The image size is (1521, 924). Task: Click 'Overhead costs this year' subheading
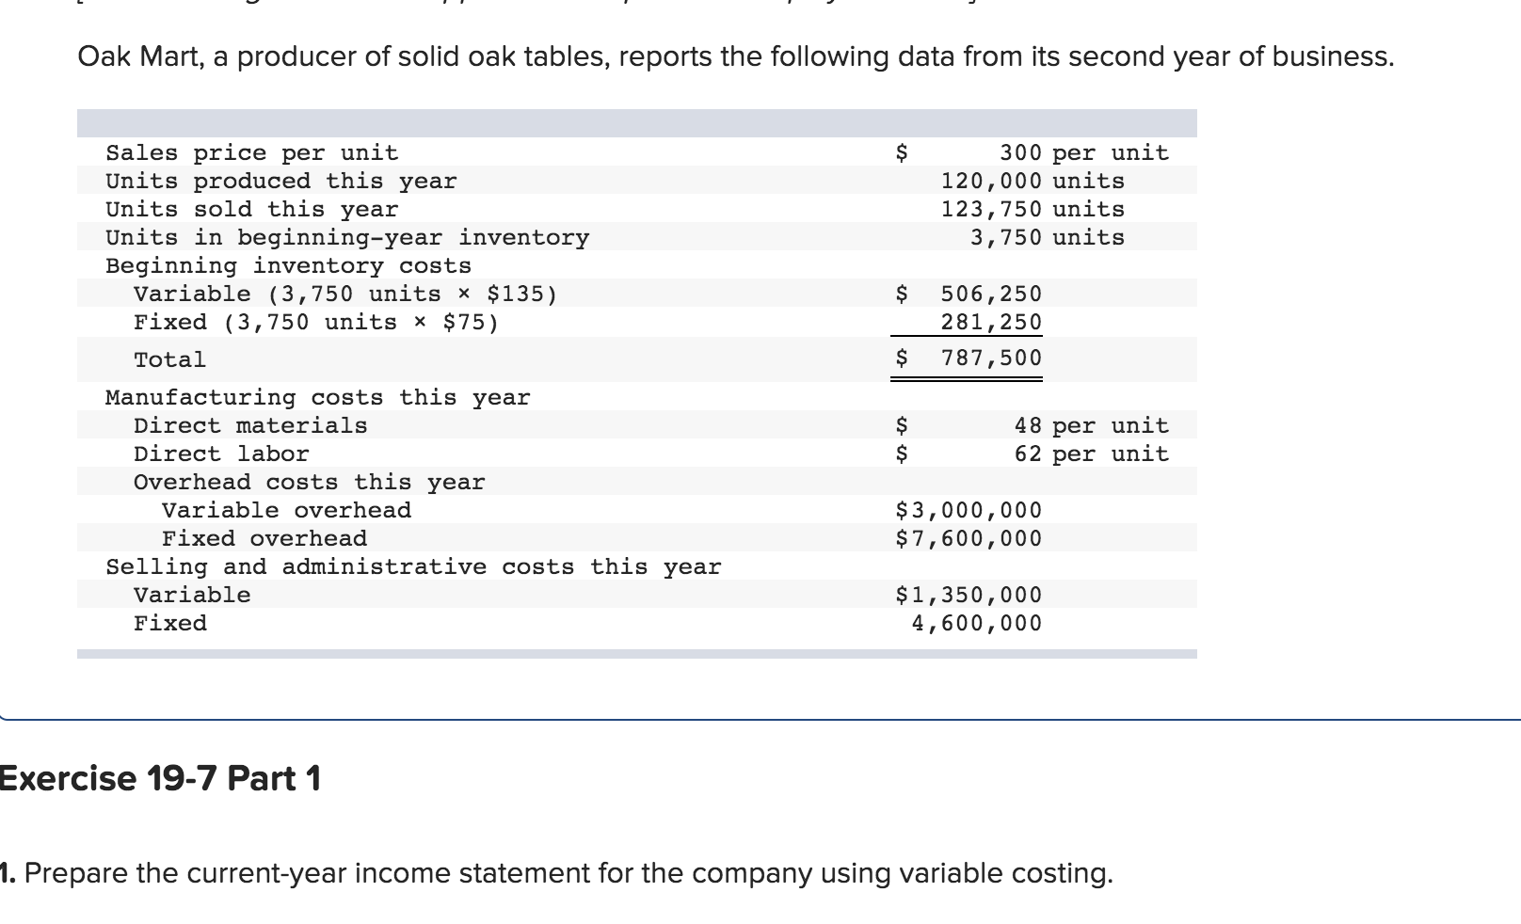[309, 482]
